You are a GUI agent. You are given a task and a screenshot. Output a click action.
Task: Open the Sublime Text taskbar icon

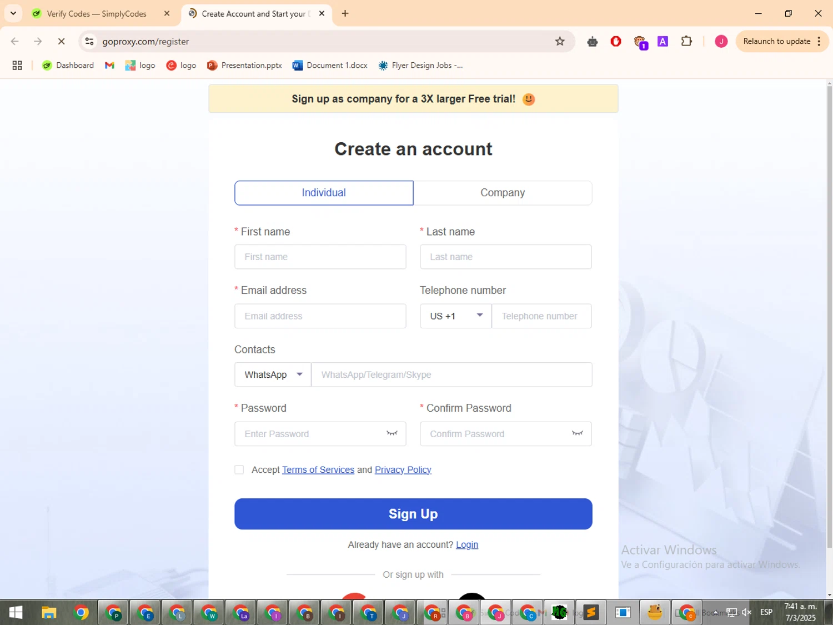click(591, 612)
